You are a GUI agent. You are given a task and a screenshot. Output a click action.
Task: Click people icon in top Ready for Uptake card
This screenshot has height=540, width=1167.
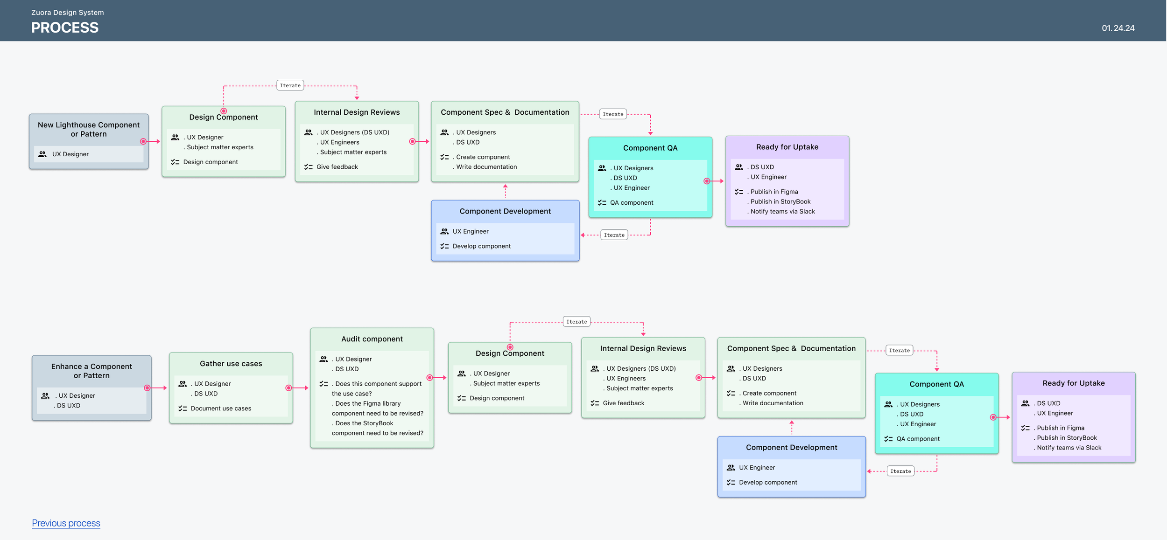pyautogui.click(x=739, y=167)
